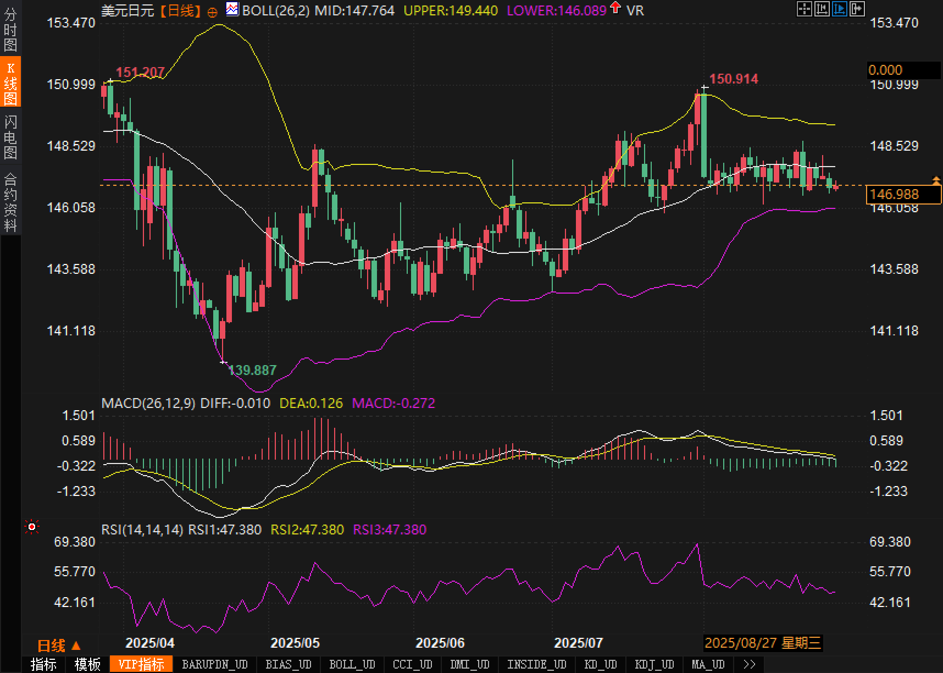The image size is (943, 673).
Task: Click the RSI(14,14,14) indicator label
Action: point(142,529)
